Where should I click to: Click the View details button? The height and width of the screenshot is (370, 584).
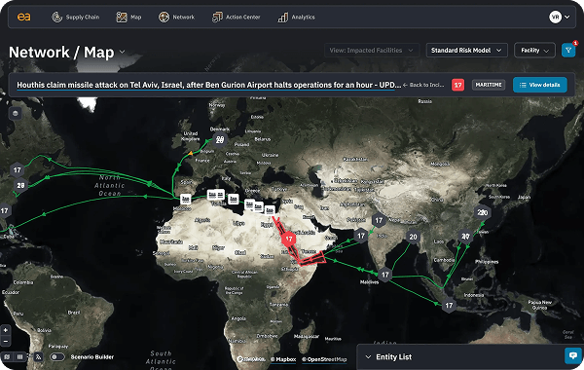click(x=540, y=85)
